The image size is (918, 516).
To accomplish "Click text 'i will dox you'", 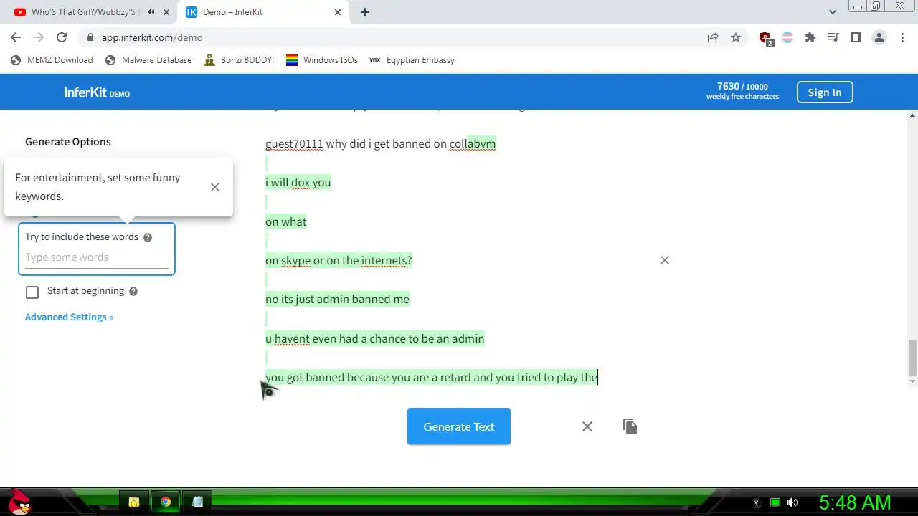I will point(298,182).
